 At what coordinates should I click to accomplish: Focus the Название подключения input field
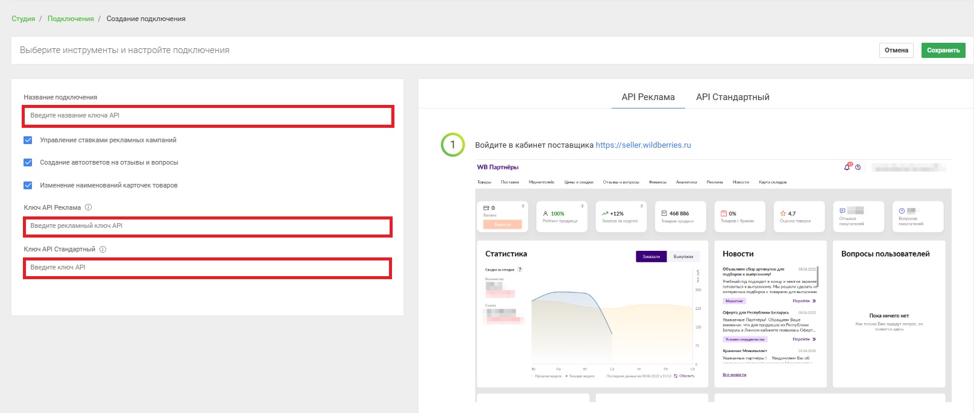pyautogui.click(x=208, y=116)
